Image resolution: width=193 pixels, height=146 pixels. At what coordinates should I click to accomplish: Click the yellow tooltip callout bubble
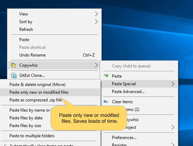pyautogui.click(x=89, y=118)
